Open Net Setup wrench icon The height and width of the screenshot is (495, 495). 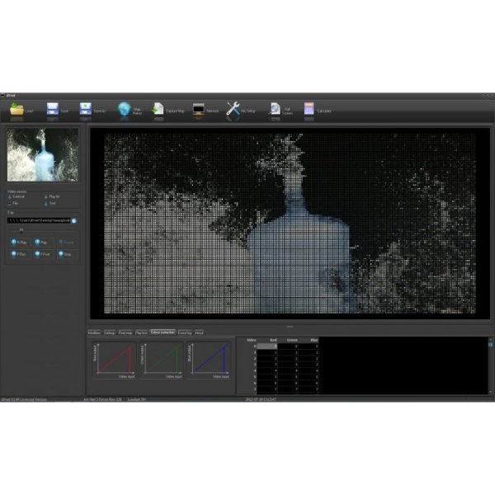[233, 109]
